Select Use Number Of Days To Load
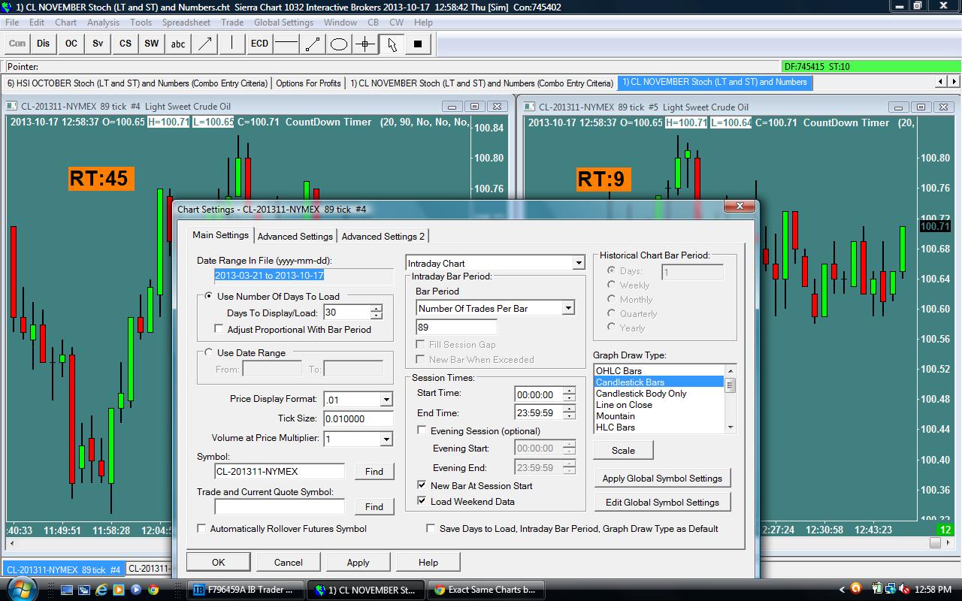 [x=209, y=296]
